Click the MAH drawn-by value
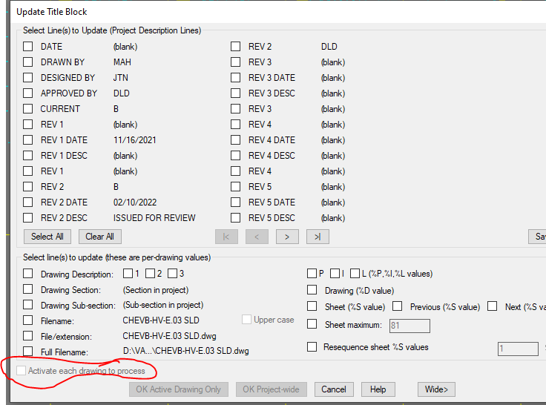 (122, 62)
